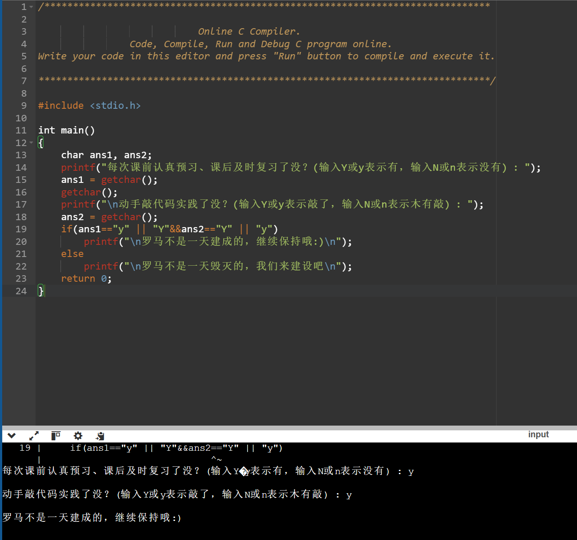The image size is (577, 540).
Task: Change console layout with the panel-position icon
Action: (56, 436)
